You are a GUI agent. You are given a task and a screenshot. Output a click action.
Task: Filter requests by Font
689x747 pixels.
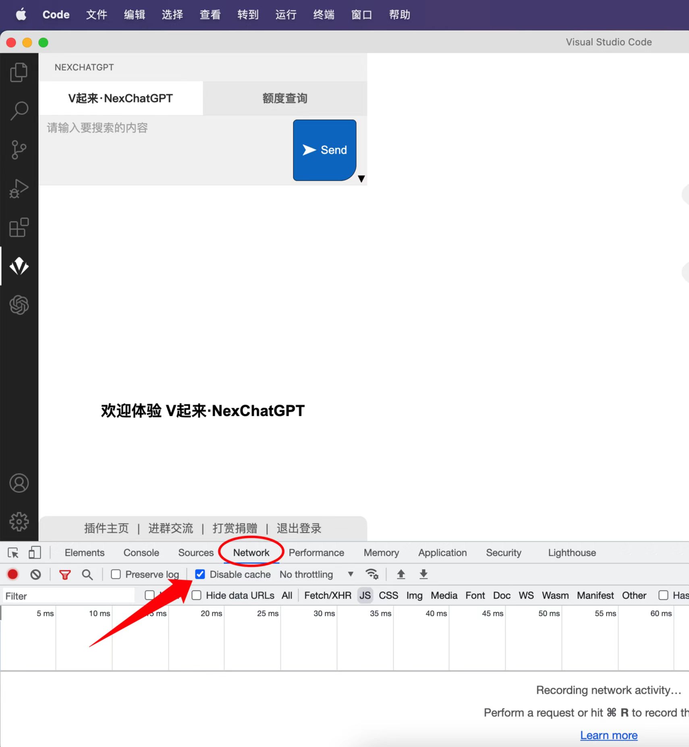pos(475,595)
